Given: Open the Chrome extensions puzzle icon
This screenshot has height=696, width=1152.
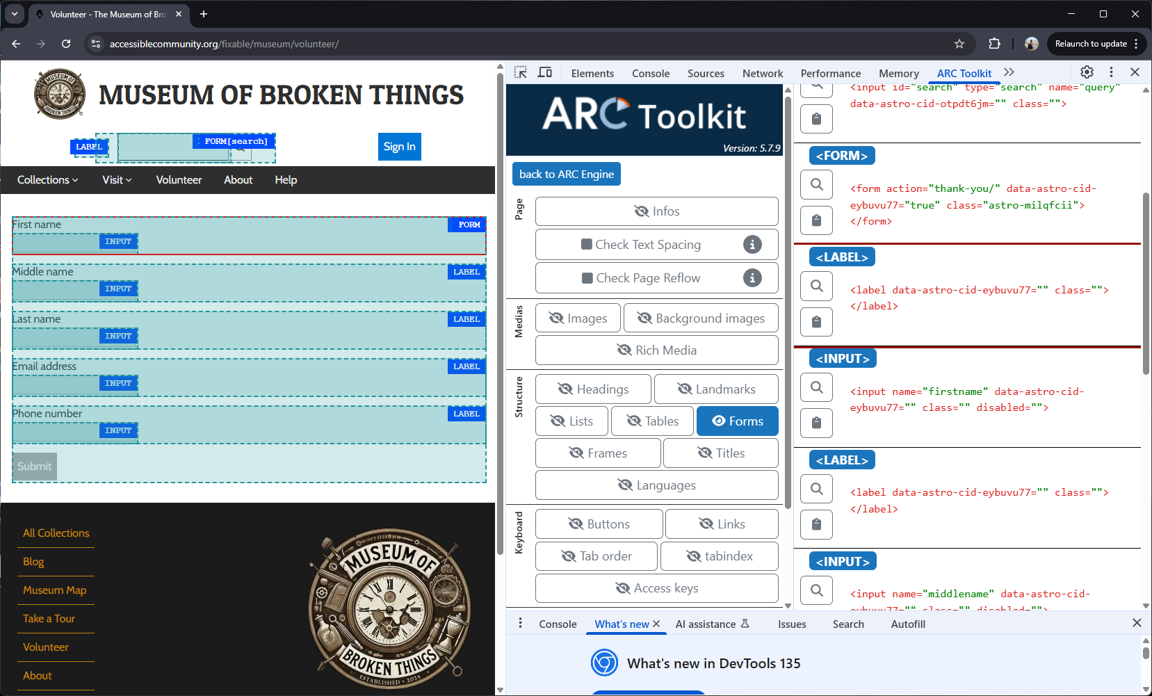Looking at the screenshot, I should 994,44.
